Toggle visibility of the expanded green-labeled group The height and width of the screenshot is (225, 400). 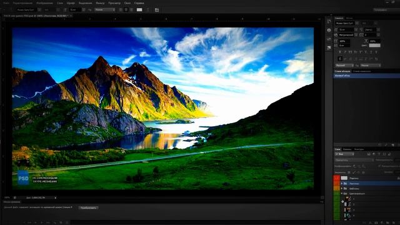click(336, 194)
